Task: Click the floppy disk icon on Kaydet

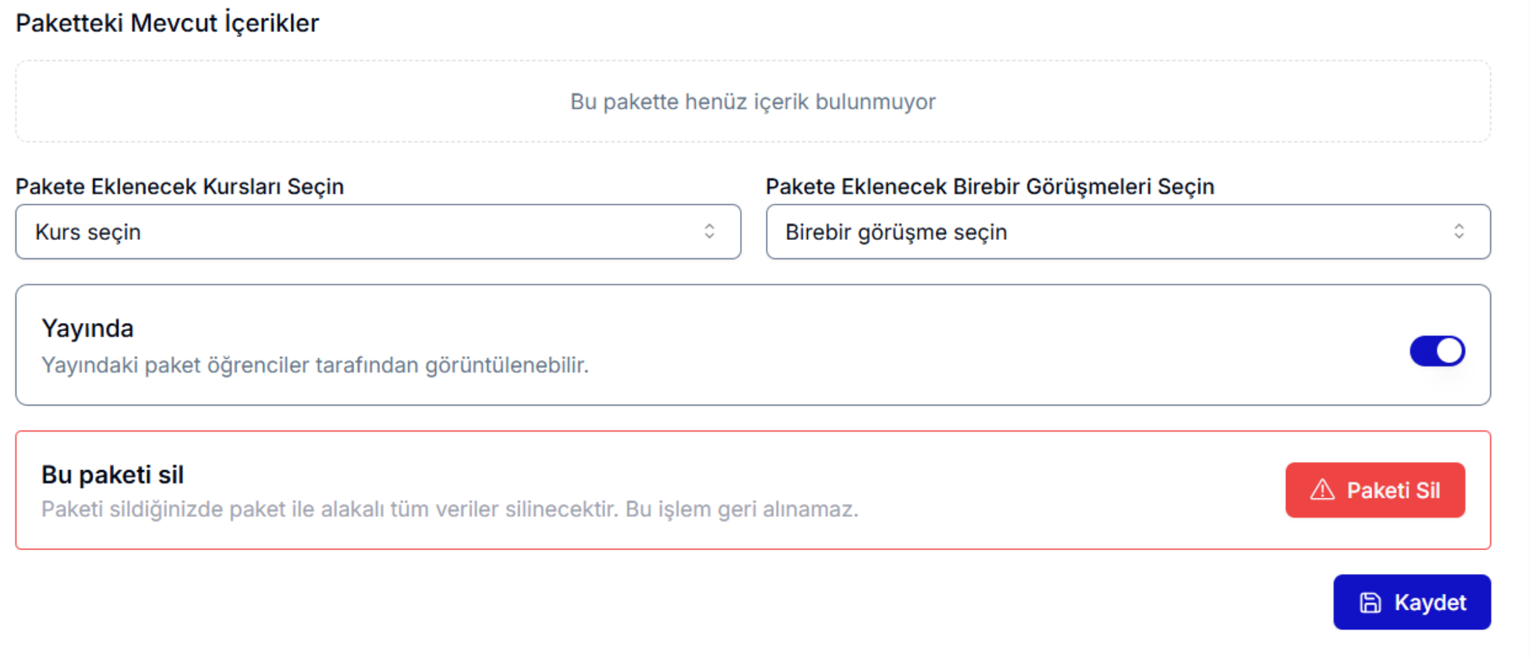Action: 1370,602
